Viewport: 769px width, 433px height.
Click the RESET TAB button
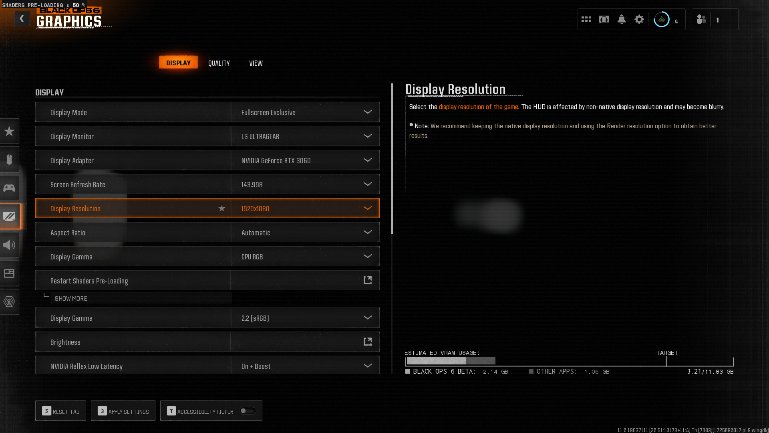coord(60,410)
